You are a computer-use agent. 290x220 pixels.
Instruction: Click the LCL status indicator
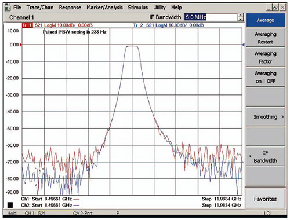click(267, 213)
